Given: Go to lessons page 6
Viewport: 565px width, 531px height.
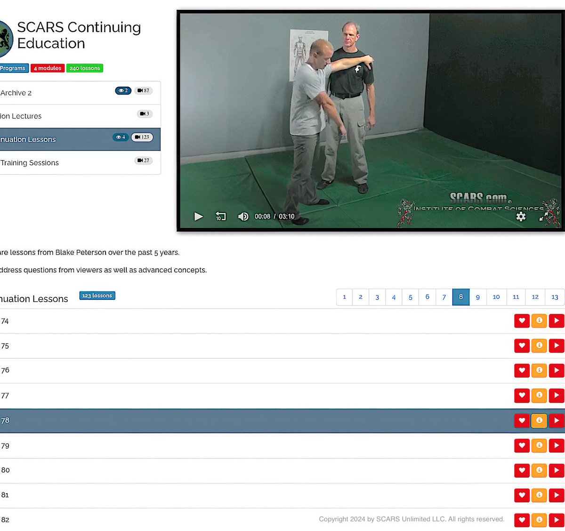Looking at the screenshot, I should [428, 297].
